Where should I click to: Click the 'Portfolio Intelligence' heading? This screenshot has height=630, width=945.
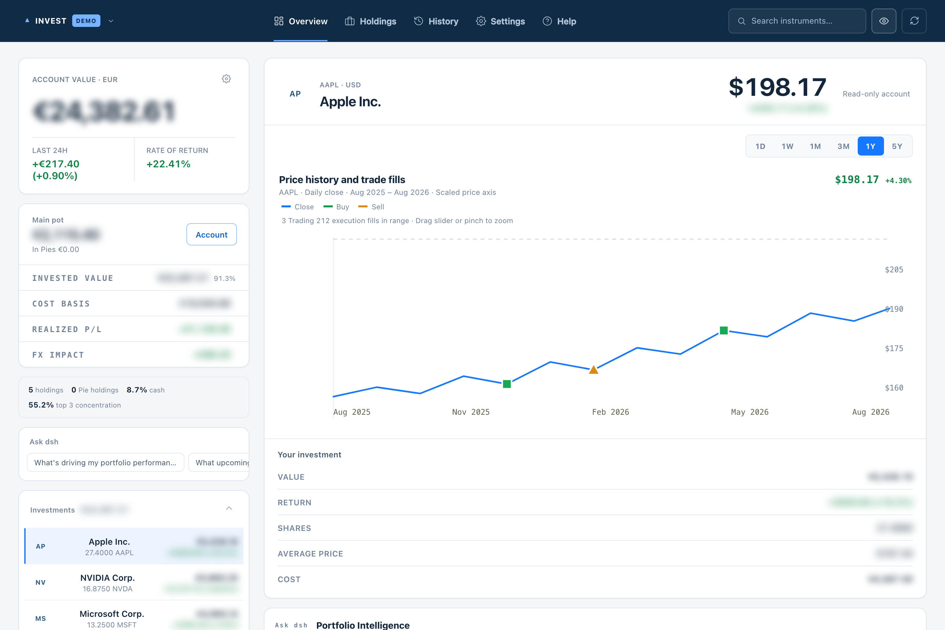[363, 625]
